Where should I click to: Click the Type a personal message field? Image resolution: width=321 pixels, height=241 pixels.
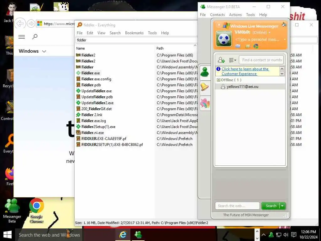(x=258, y=39)
